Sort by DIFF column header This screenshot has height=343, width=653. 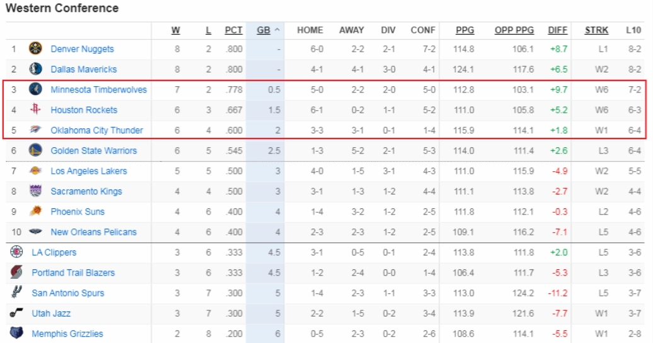(x=558, y=30)
